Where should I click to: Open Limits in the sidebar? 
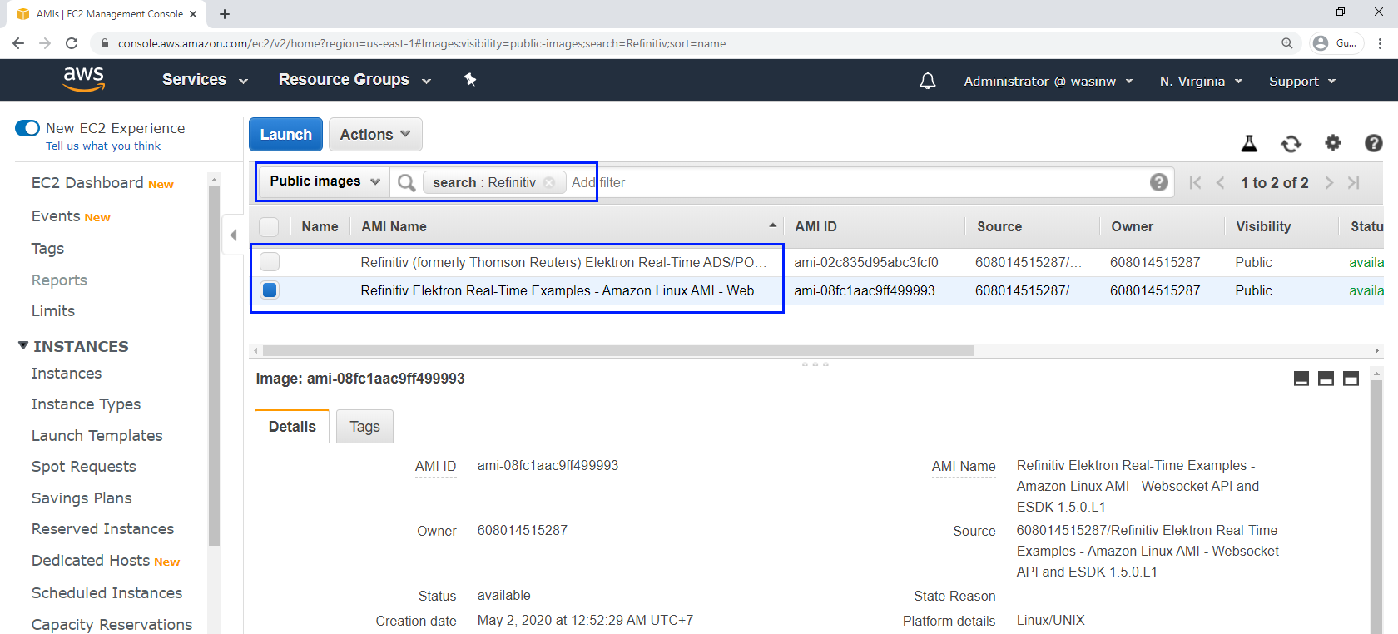pyautogui.click(x=53, y=311)
